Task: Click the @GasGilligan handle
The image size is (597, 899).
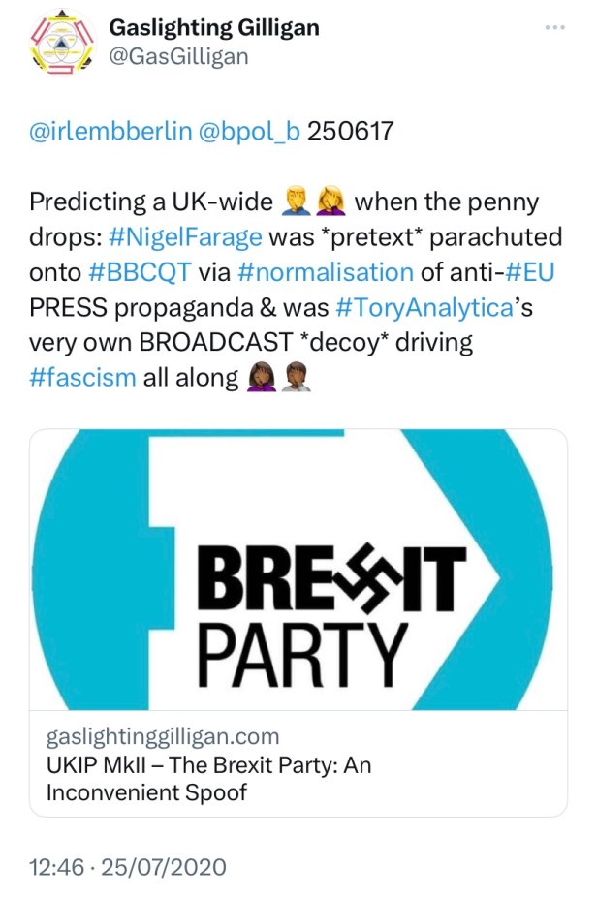Action: [178, 56]
